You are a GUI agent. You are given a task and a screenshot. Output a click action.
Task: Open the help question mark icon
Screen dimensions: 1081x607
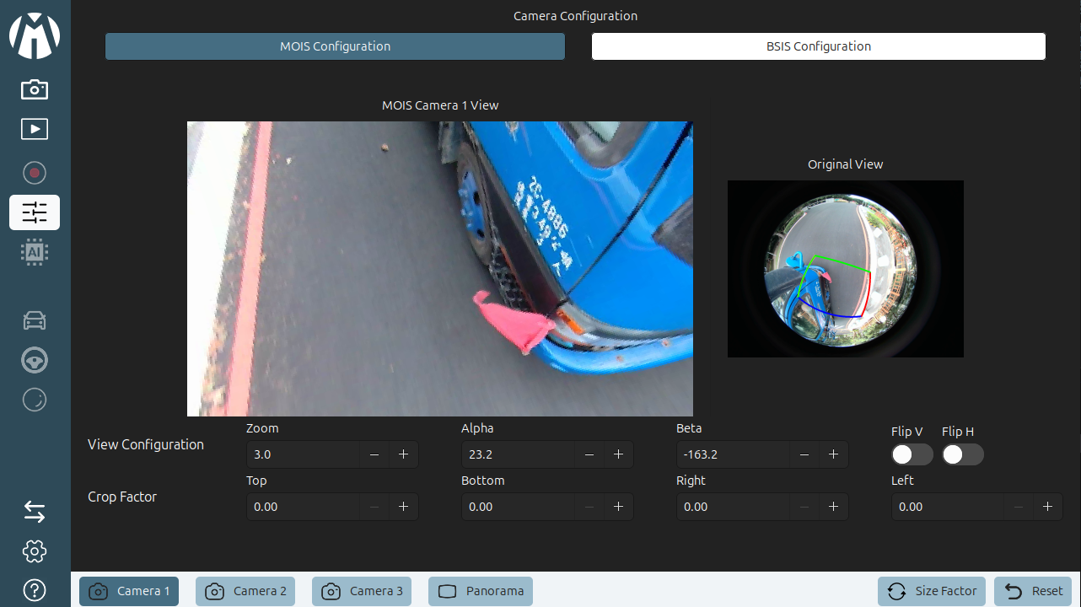point(35,590)
